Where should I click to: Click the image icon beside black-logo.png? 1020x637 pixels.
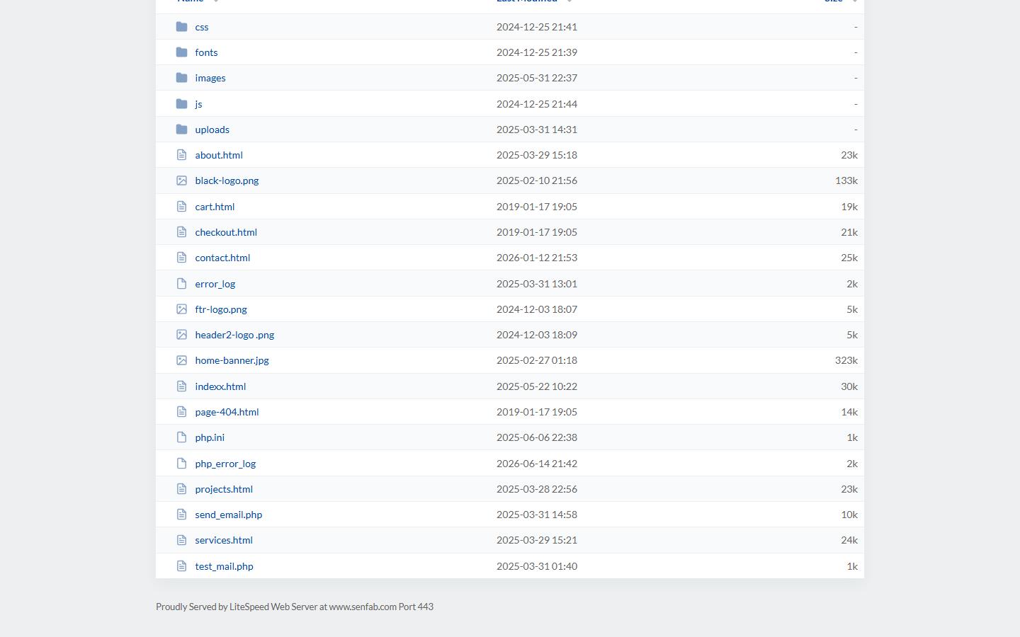coord(181,180)
